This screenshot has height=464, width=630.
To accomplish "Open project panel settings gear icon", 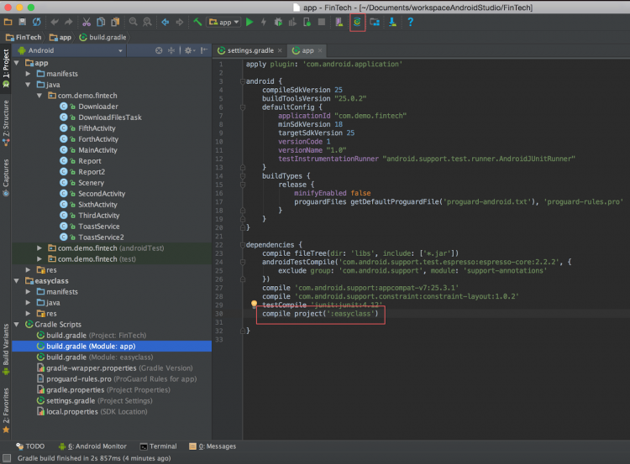I will [x=189, y=50].
